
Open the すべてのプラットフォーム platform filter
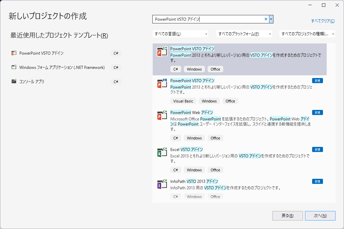coord(244,34)
